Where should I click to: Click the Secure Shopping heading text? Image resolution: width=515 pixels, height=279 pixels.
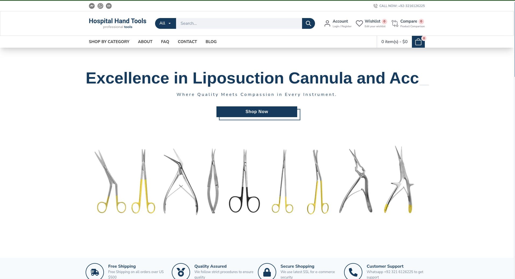[297, 266]
